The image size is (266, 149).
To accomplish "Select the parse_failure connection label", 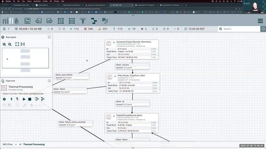I will (x=72, y=76).
